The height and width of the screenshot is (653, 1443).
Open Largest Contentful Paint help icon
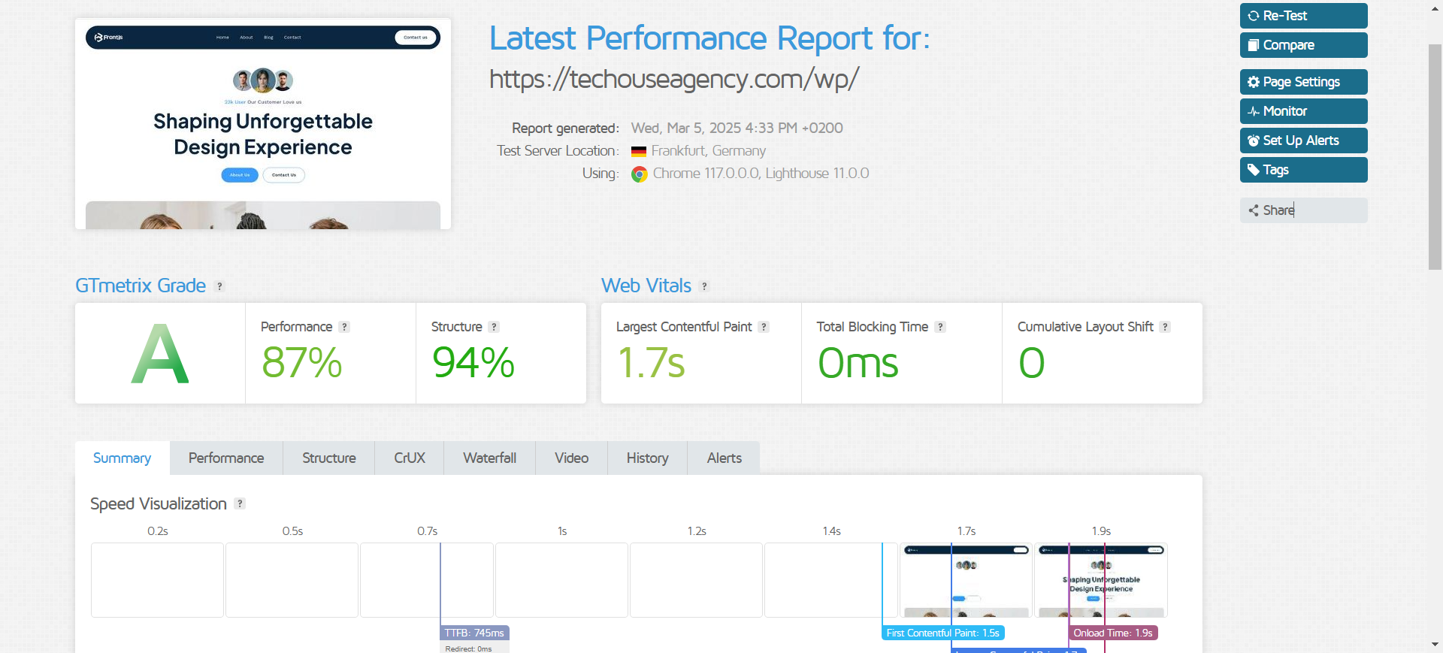pyautogui.click(x=764, y=327)
